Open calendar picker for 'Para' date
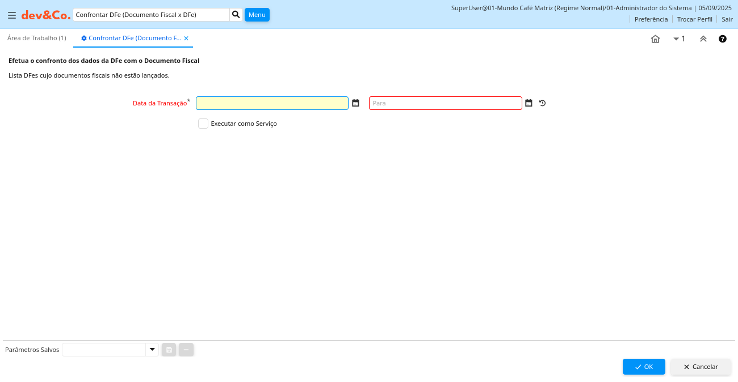 coord(529,103)
